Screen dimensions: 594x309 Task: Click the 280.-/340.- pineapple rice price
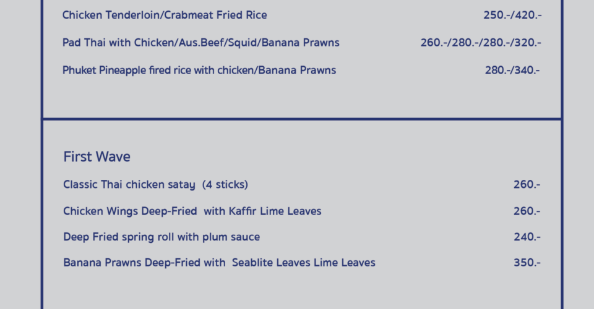(x=512, y=70)
